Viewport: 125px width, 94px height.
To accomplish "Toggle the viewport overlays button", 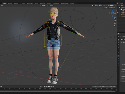I will click(100, 5).
